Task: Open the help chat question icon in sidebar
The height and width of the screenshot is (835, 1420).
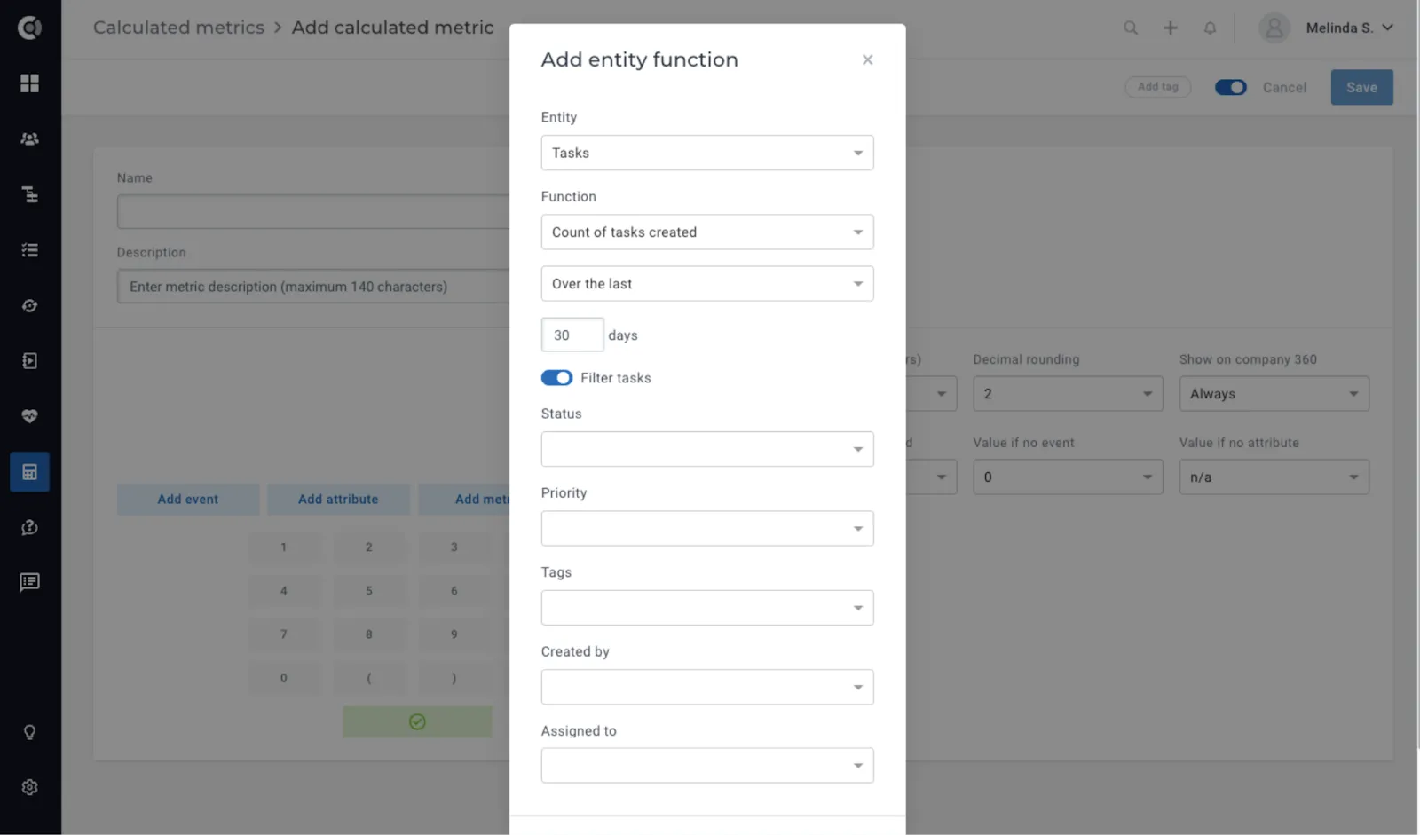Action: (29, 528)
